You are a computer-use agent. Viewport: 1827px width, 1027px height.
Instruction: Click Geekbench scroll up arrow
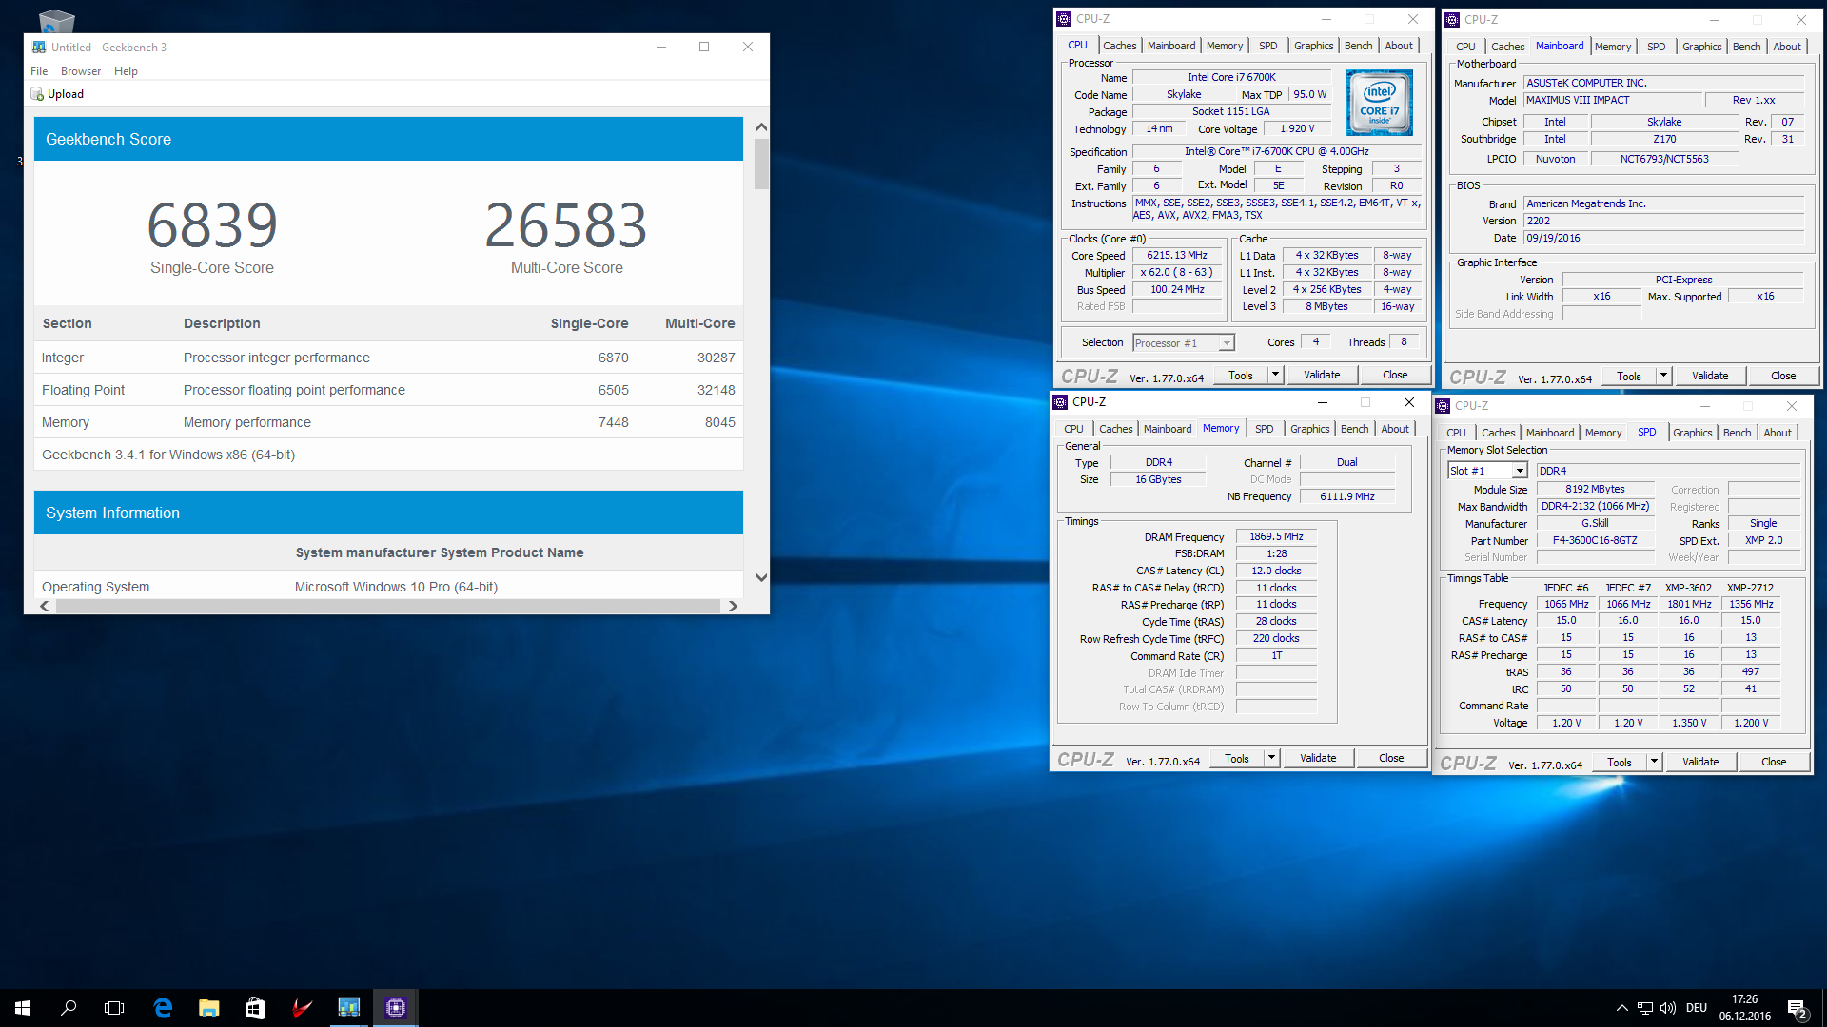(761, 127)
